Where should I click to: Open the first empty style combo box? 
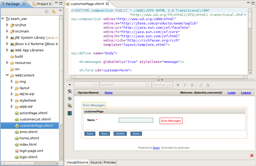coord(86,85)
